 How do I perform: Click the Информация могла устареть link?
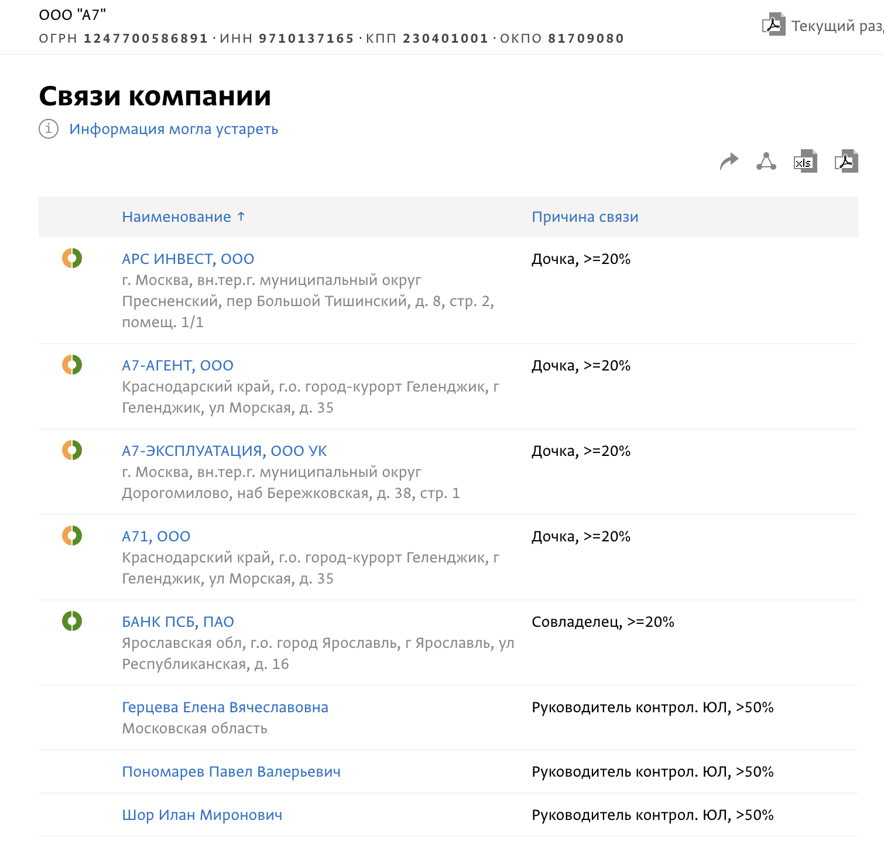[x=174, y=129]
